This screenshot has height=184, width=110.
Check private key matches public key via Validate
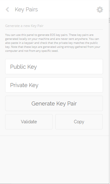pyautogui.click(x=29, y=122)
